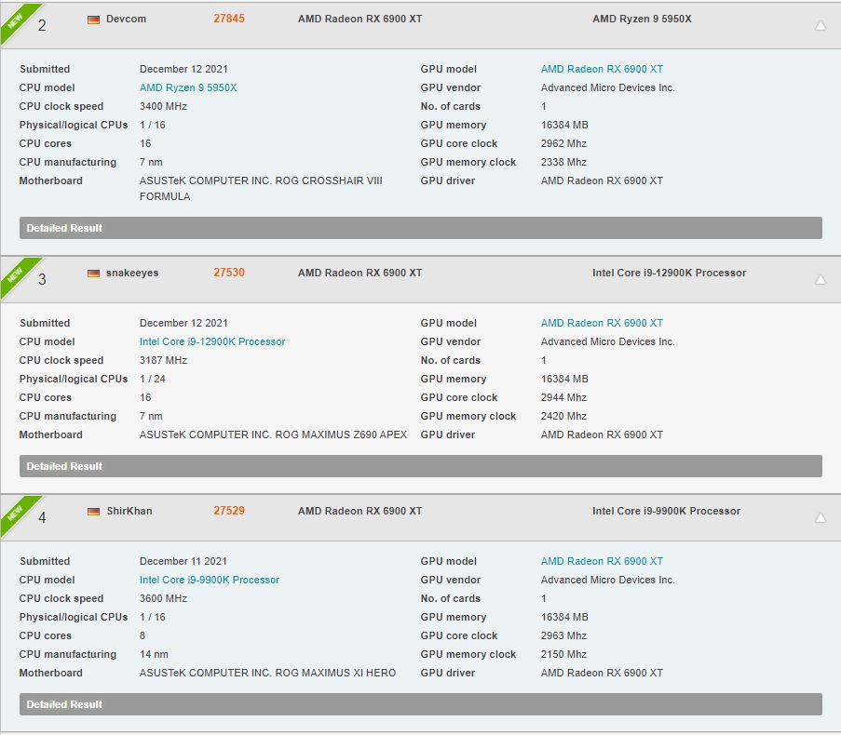Screen dimensions: 841x735
Task: Click the NEW ribbon badge on rank 4
Action: (16, 513)
